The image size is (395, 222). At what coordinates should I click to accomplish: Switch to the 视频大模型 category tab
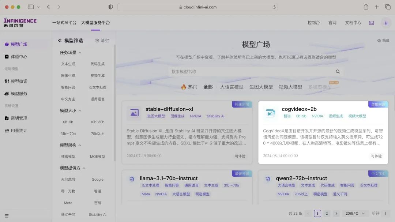pos(290,87)
